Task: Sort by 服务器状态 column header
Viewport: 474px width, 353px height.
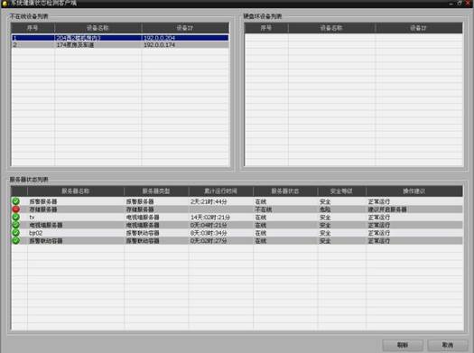Action: pos(285,191)
